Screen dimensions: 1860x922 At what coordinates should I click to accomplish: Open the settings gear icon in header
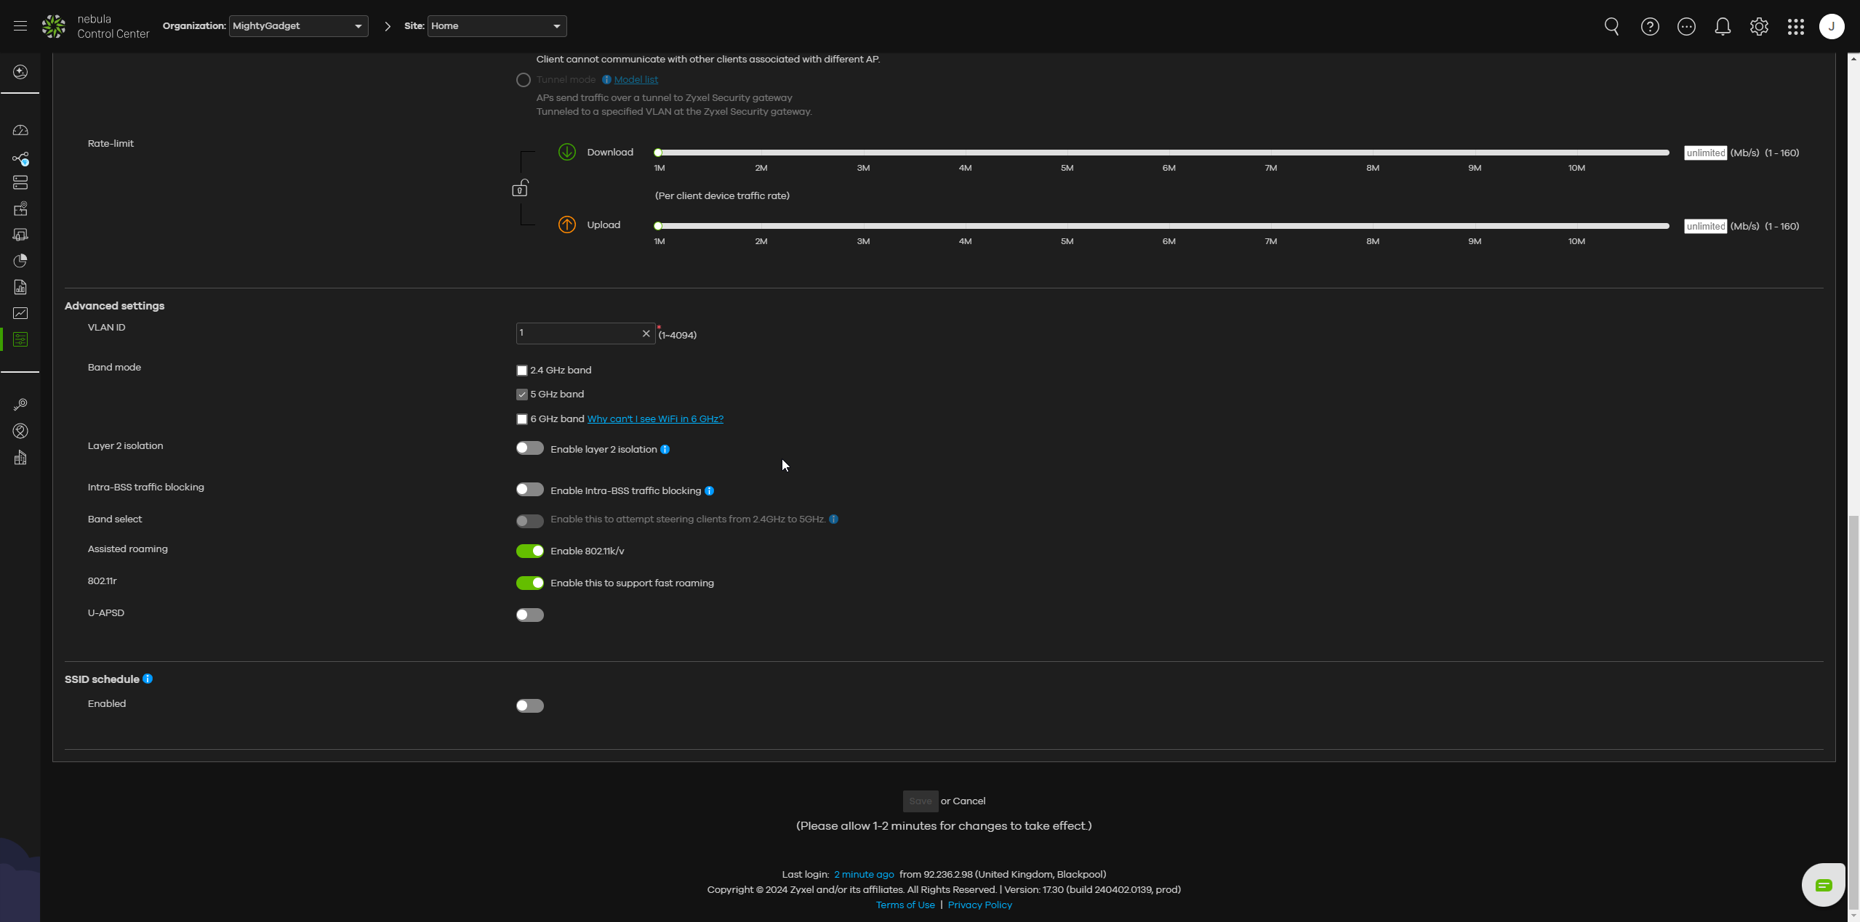1758,27
